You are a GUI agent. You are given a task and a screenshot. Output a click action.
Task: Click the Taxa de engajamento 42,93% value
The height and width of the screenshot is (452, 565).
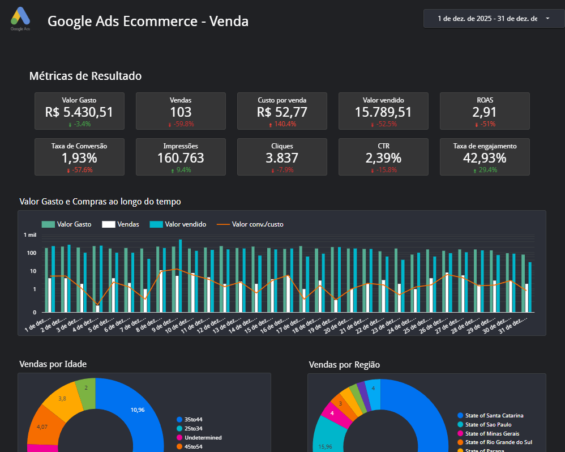[x=484, y=158]
